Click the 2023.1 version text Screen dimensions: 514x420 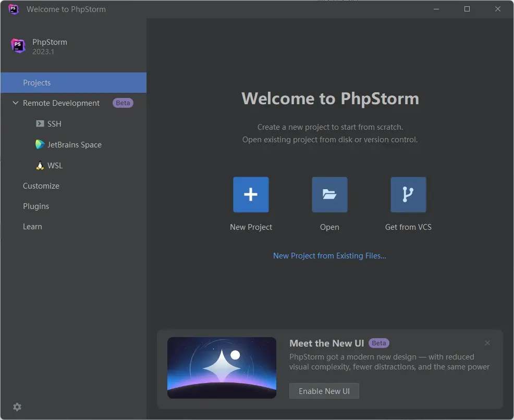pos(43,52)
